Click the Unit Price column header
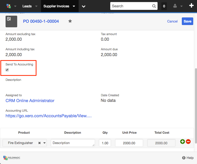The height and width of the screenshot is (164, 197). (129, 133)
